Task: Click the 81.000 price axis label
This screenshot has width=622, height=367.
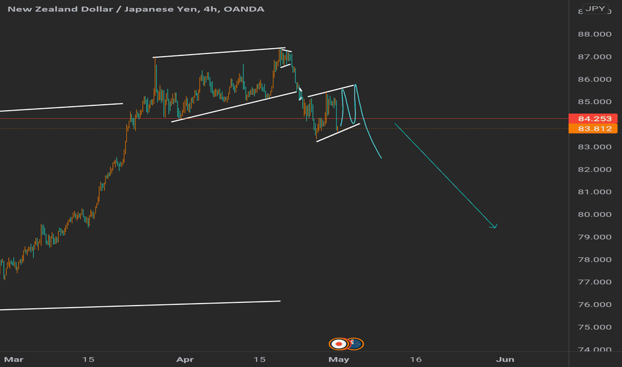Action: [594, 192]
